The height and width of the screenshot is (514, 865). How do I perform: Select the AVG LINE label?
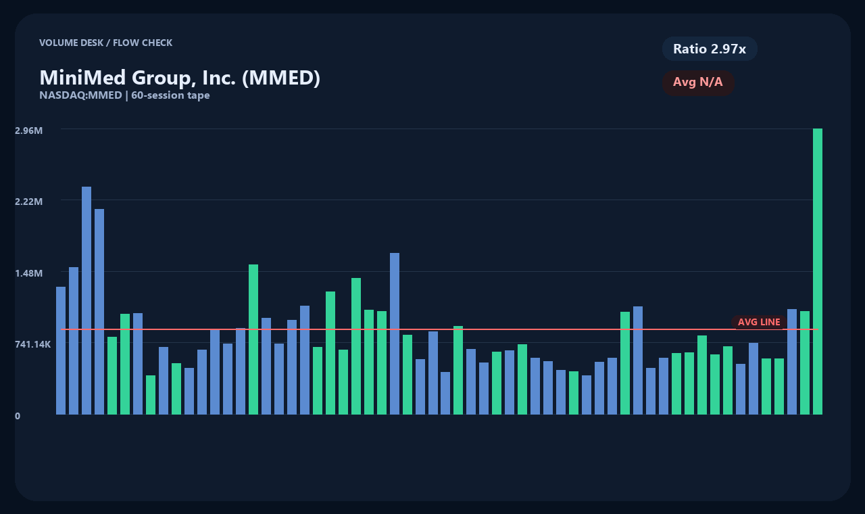click(759, 322)
